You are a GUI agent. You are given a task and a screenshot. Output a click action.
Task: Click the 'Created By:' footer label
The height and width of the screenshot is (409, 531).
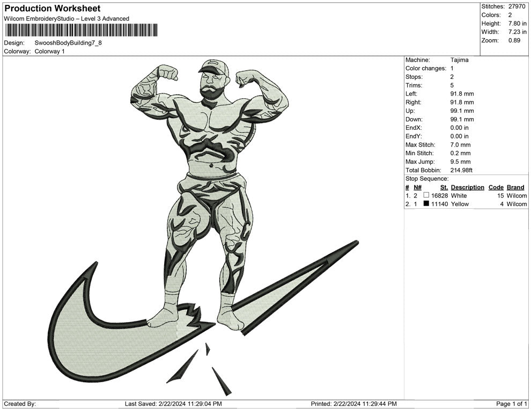[20, 404]
